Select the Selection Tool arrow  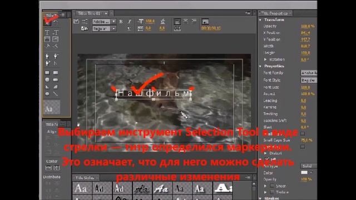[x=47, y=23]
